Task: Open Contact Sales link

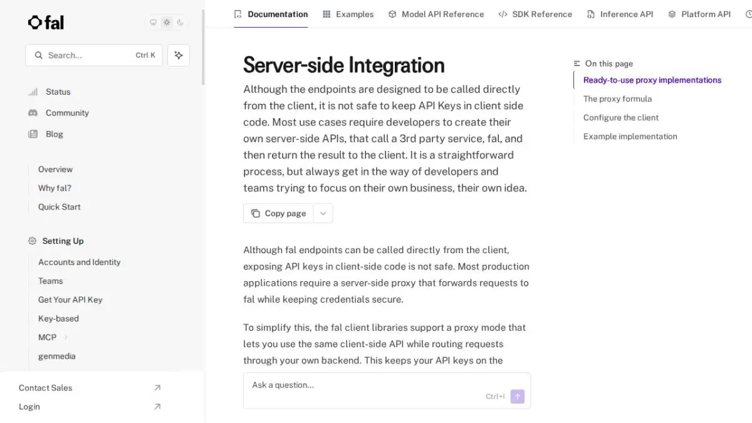Action: point(45,388)
